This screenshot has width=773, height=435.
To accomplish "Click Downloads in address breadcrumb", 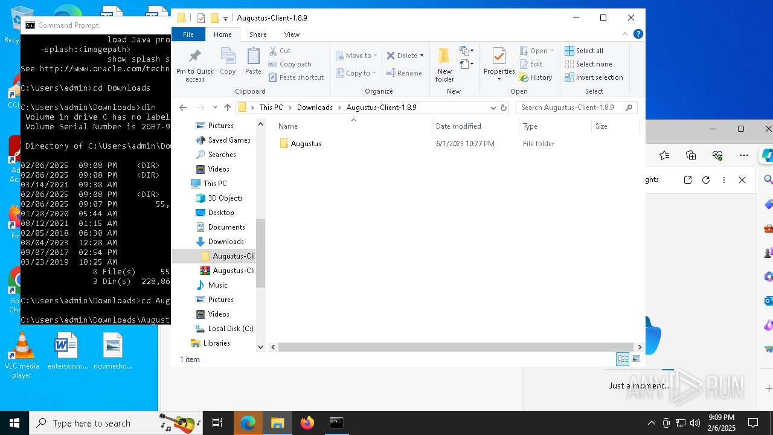I will click(x=315, y=108).
